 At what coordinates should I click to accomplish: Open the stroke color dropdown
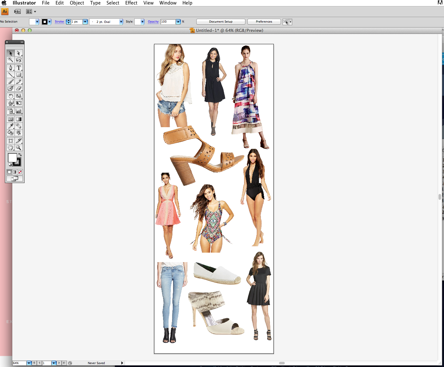click(x=49, y=22)
